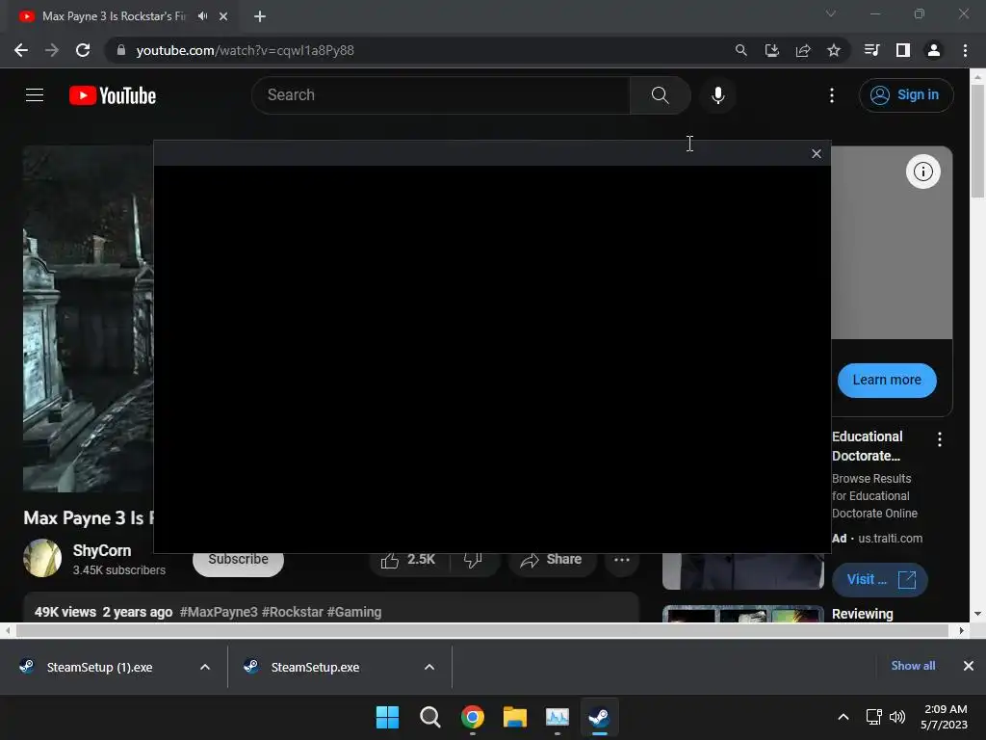The image size is (986, 740).
Task: Close the black overlay popup
Action: (817, 153)
